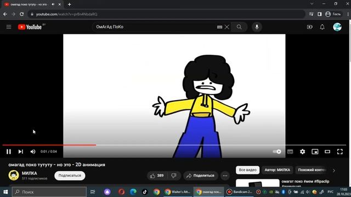351x197 pixels.
Task: Open the МИЛКА channel avatar
Action: tap(14, 175)
